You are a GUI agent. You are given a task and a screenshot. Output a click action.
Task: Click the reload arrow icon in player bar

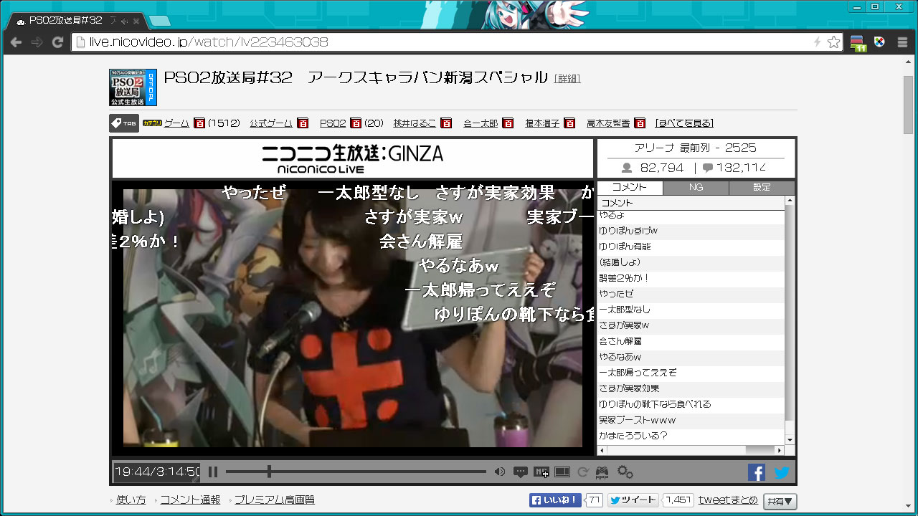pos(583,472)
